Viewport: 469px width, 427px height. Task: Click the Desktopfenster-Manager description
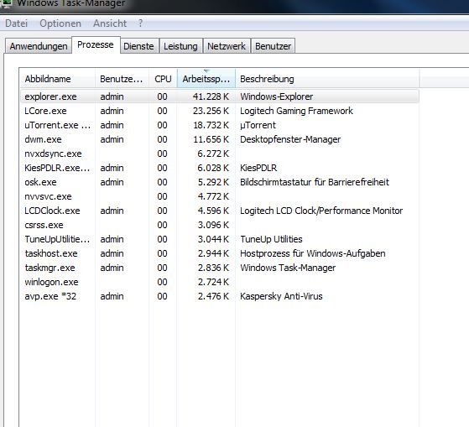point(290,139)
